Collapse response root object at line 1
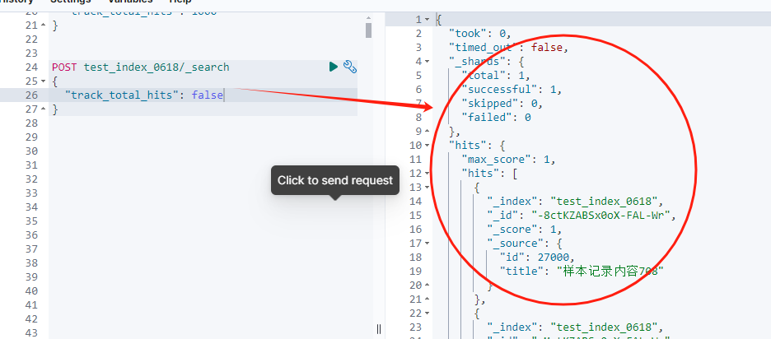 tap(427, 20)
